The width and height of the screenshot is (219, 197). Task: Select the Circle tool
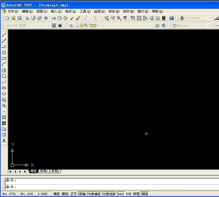click(x=4, y=70)
